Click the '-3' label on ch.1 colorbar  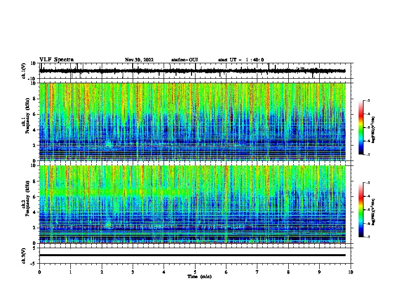pyautogui.click(x=368, y=100)
